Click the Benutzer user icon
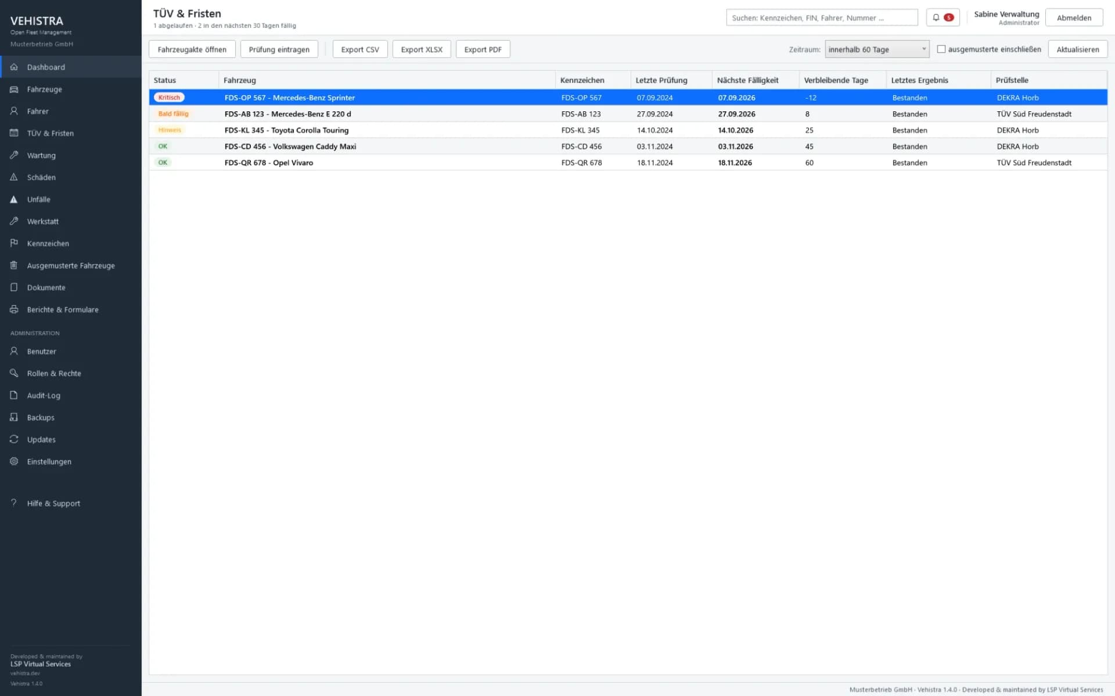Viewport: 1115px width, 696px height. click(x=14, y=351)
